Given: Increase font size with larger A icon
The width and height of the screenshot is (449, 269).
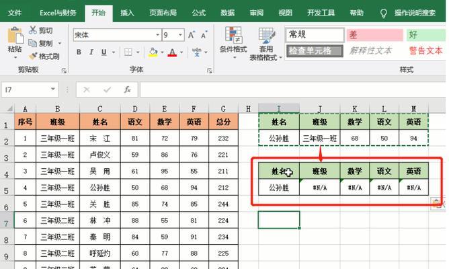Looking at the screenshot, I should [192, 35].
